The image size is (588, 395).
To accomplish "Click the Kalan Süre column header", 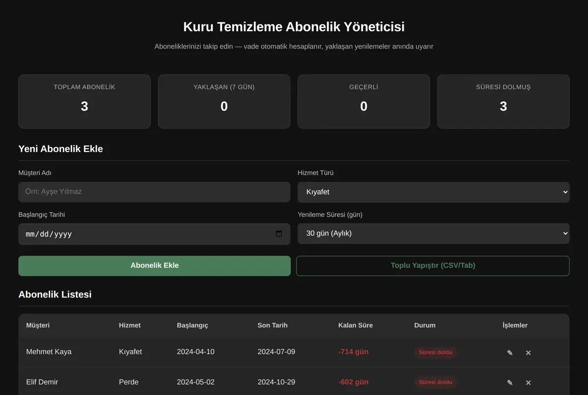I will [x=355, y=325].
